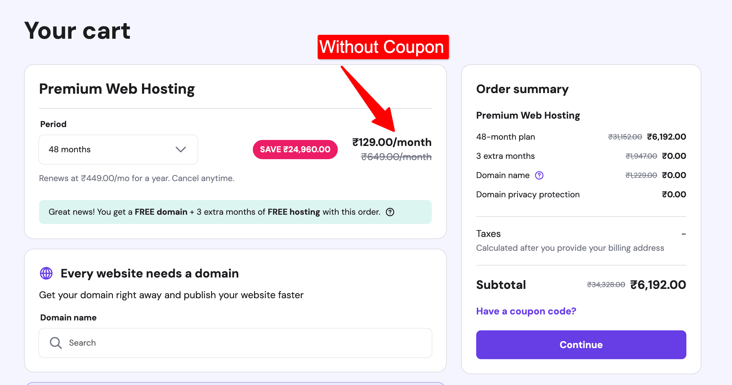The width and height of the screenshot is (732, 385).
Task: Click the Continue button
Action: point(581,344)
